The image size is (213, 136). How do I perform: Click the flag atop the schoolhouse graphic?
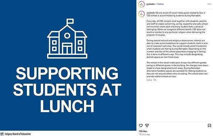click(70, 22)
